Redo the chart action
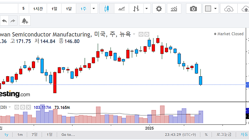The height and width of the screenshot is (140, 249). tap(13, 21)
